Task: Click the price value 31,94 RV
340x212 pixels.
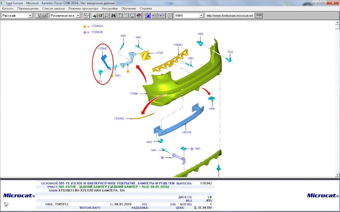Action: tap(203, 208)
